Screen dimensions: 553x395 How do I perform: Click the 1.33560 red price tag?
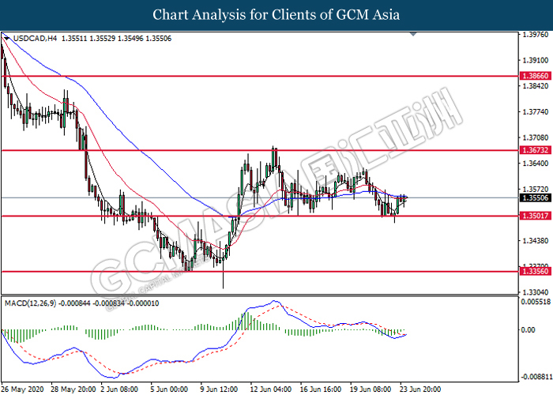coord(535,271)
